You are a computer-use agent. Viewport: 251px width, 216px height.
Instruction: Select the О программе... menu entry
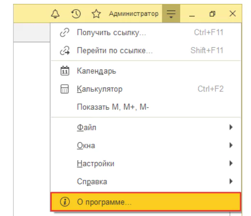[x=146, y=202]
